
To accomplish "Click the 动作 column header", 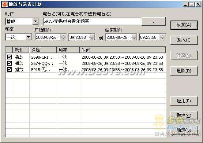I will point(21,50).
